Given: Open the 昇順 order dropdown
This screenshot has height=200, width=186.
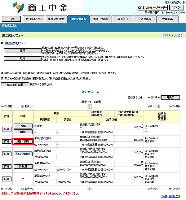Looking at the screenshot, I should coord(156,98).
